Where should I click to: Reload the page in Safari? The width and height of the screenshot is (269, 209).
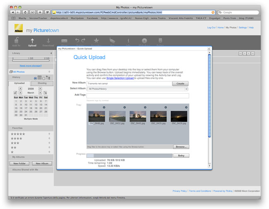(x=25, y=12)
